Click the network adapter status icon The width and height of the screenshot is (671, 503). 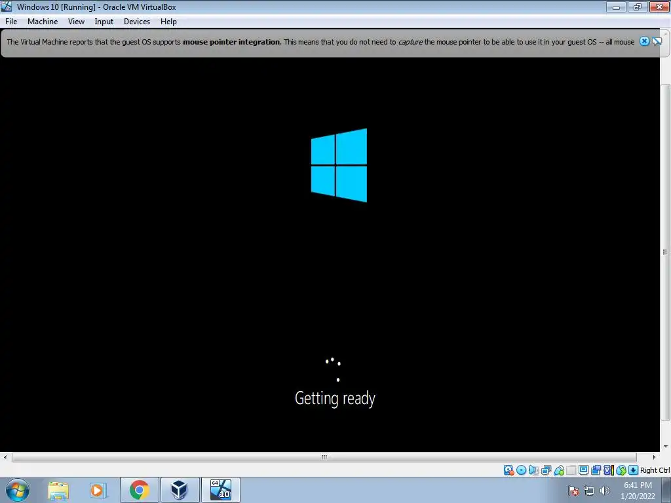pos(546,470)
